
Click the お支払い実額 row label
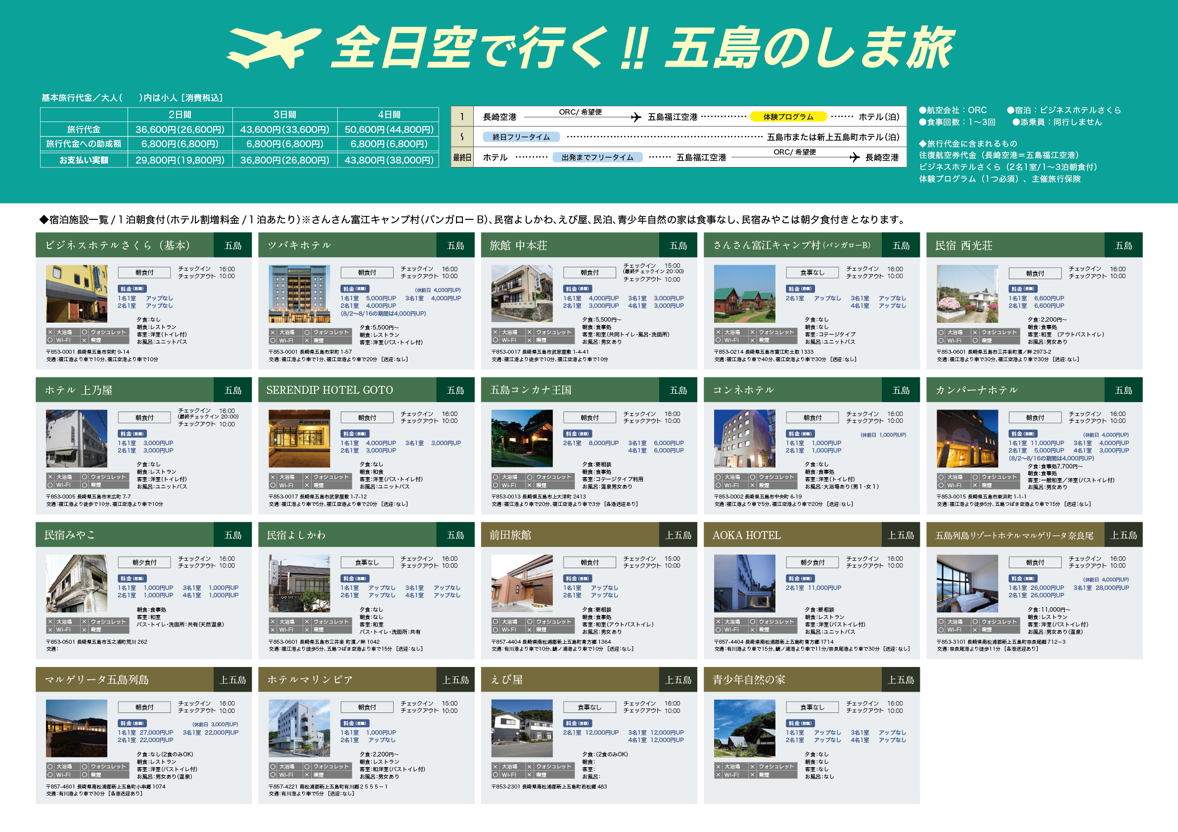[x=84, y=160]
